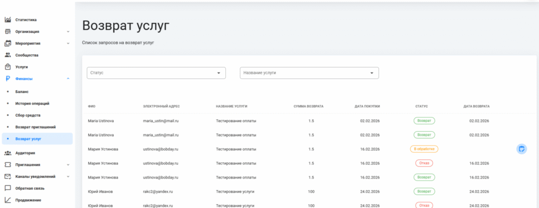This screenshot has width=539, height=208.
Task: Click the Обратная связь chat icon
Action: 8,188
